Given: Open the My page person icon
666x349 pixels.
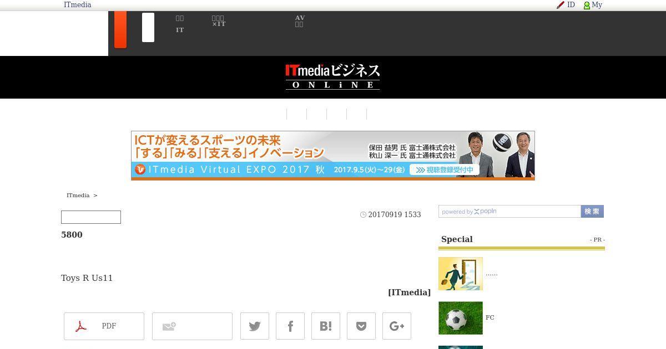Looking at the screenshot, I should click(587, 5).
